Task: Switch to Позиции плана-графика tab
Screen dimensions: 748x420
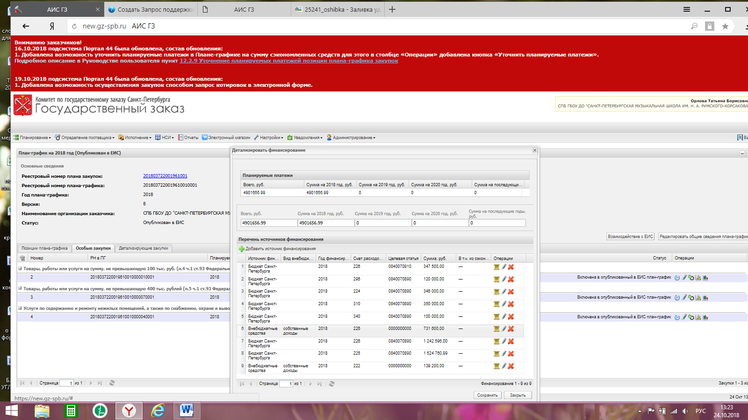Action: pyautogui.click(x=44, y=248)
